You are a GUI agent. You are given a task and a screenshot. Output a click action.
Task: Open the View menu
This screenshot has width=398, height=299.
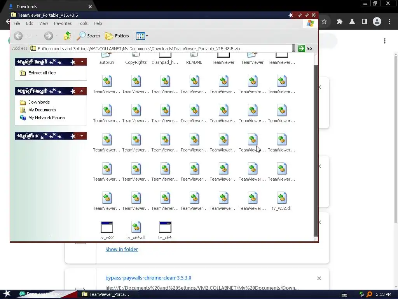coord(44,23)
